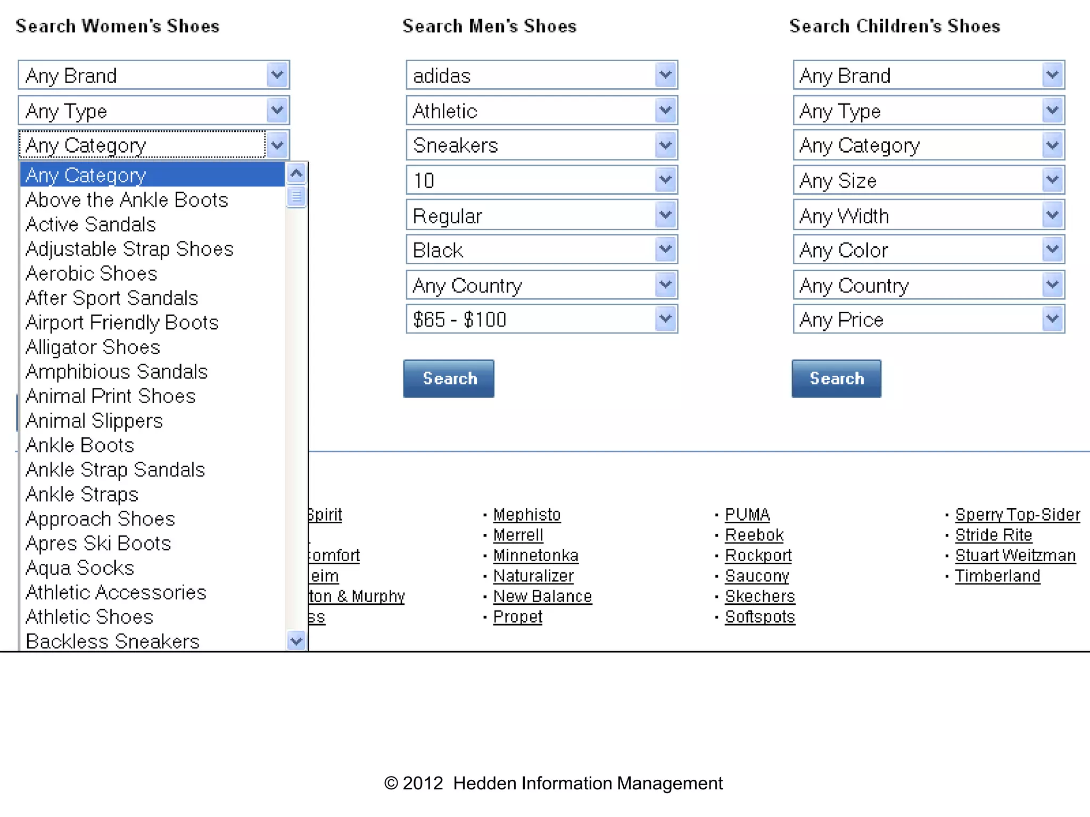Open the Women's Any Type dropdown
Image resolution: width=1090 pixels, height=817 pixels.
click(154, 111)
